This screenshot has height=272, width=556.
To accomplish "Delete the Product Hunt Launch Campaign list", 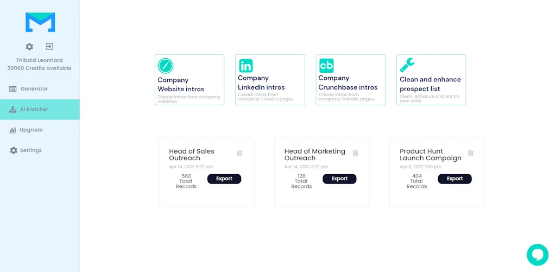I will 470,153.
